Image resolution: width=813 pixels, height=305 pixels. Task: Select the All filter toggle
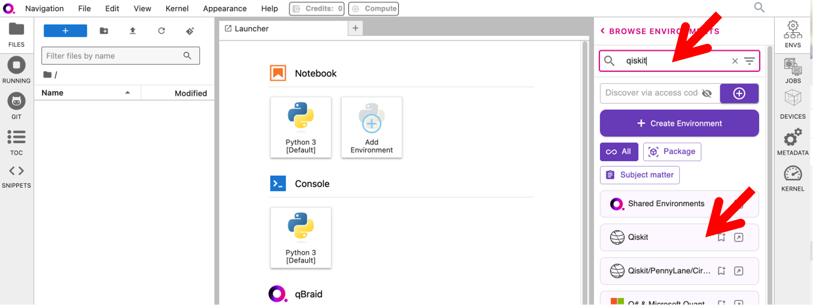(619, 152)
